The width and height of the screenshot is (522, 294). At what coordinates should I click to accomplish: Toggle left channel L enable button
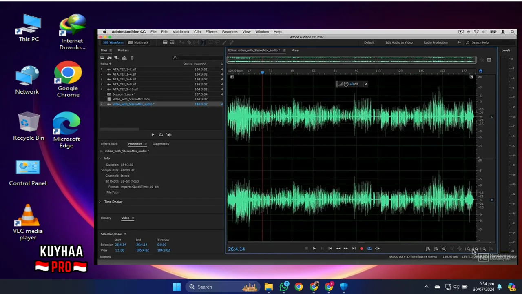click(491, 117)
